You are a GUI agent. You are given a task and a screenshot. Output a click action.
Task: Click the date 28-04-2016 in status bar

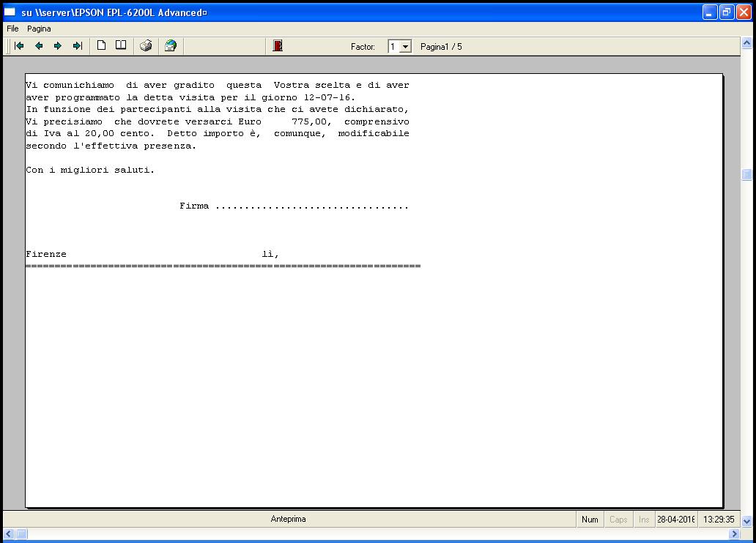(x=676, y=520)
